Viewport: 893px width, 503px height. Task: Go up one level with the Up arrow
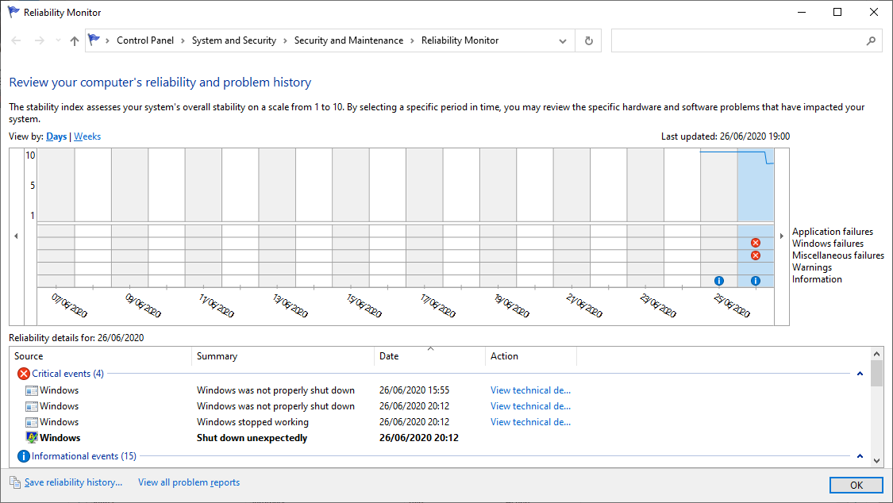pyautogui.click(x=74, y=40)
